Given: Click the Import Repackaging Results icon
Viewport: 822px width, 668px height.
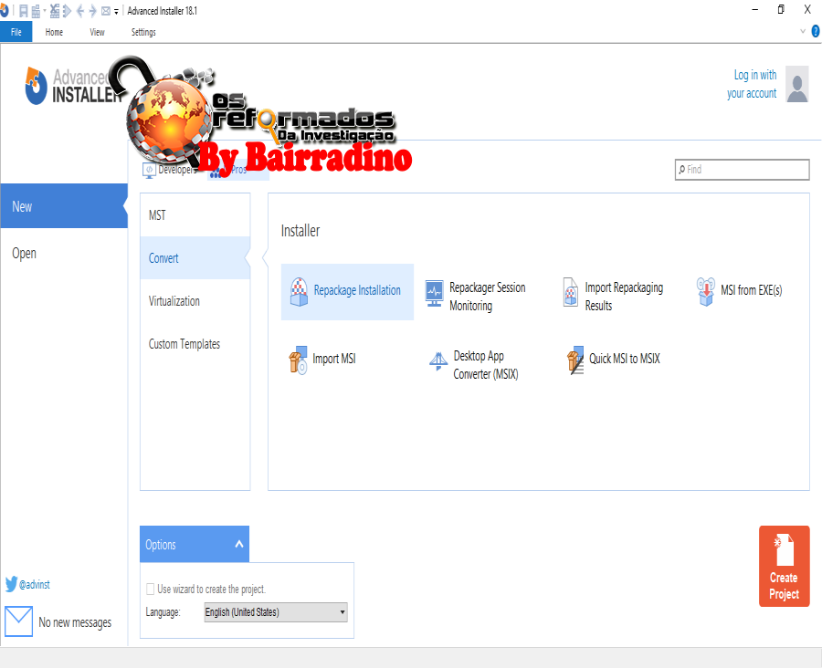Looking at the screenshot, I should pos(570,292).
